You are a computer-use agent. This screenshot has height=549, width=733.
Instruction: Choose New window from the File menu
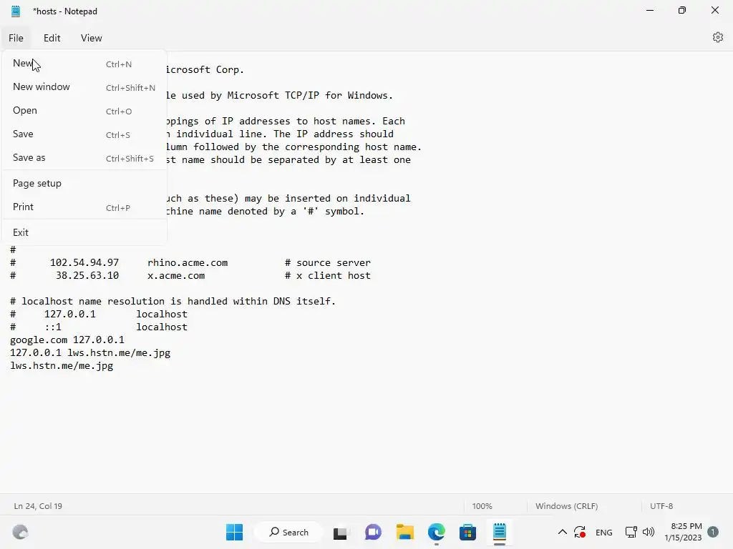tap(84, 86)
